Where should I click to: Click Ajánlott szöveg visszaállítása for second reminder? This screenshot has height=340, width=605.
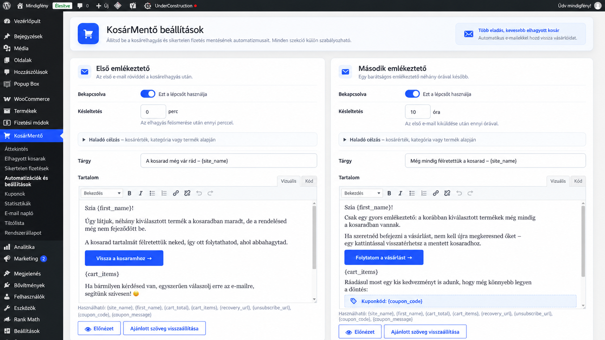pyautogui.click(x=425, y=332)
